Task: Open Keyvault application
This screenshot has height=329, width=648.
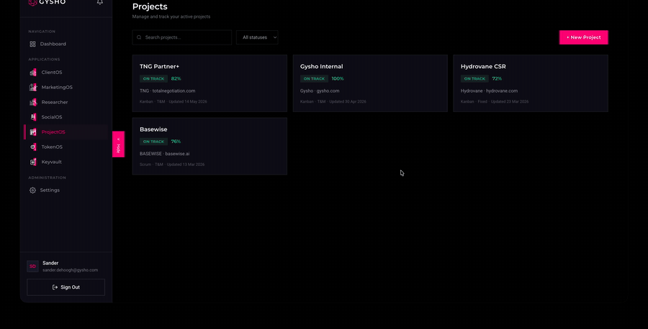Action: (x=51, y=162)
